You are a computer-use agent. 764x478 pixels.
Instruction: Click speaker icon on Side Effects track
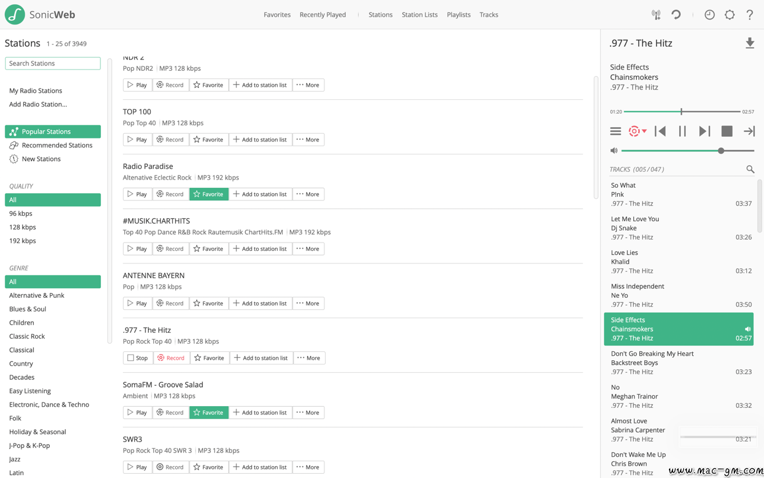tap(747, 329)
